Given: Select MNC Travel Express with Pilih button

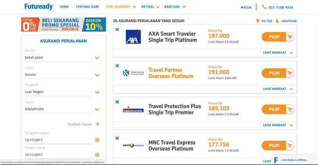Looking at the screenshot, I should 277,146.
